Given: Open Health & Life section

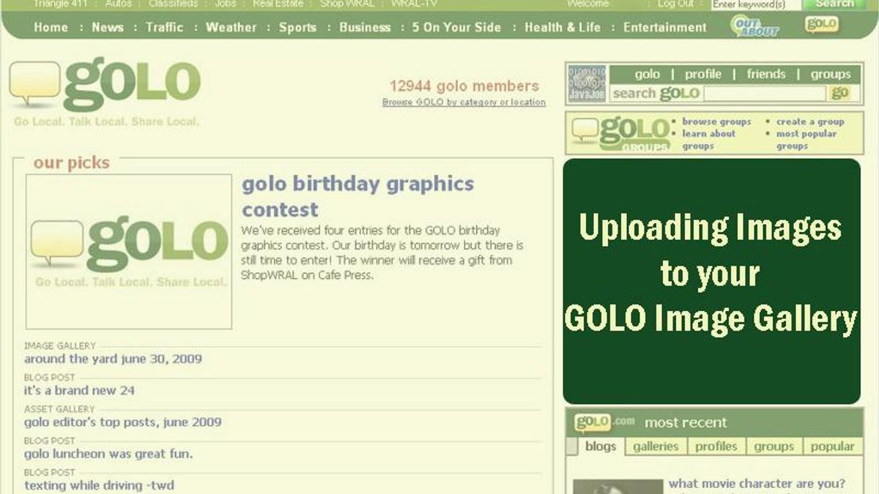Looking at the screenshot, I should click(563, 27).
